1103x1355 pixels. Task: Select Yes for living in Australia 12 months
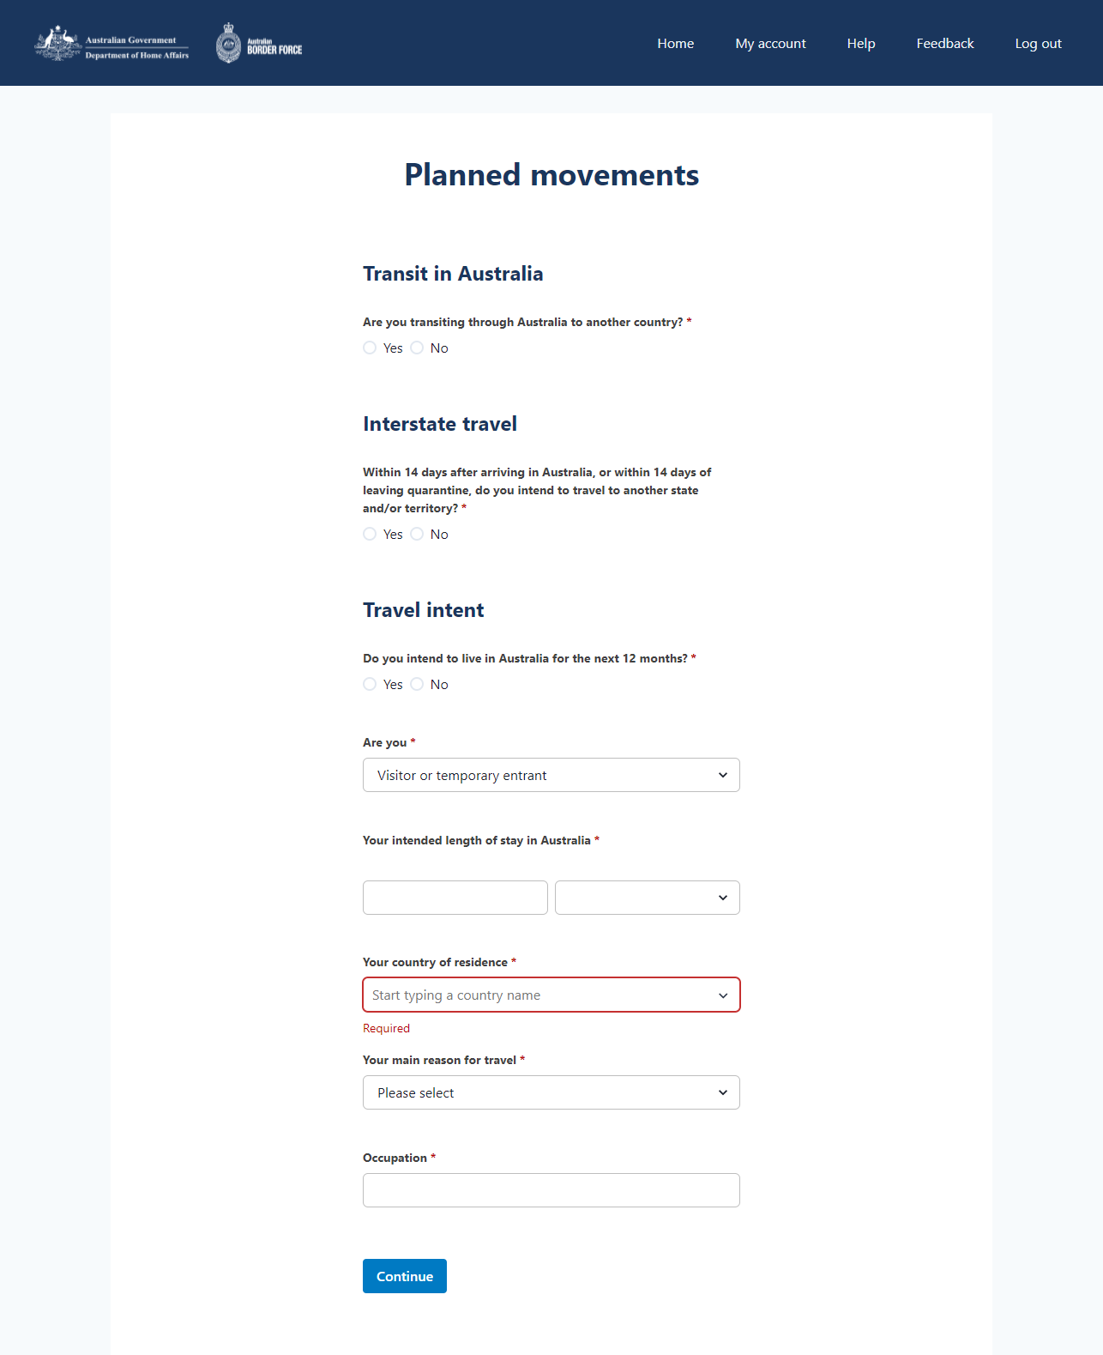370,684
